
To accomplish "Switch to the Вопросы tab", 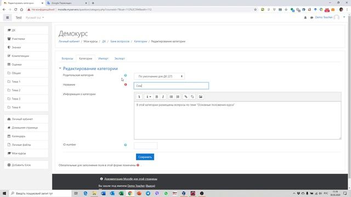I will pos(67,59).
